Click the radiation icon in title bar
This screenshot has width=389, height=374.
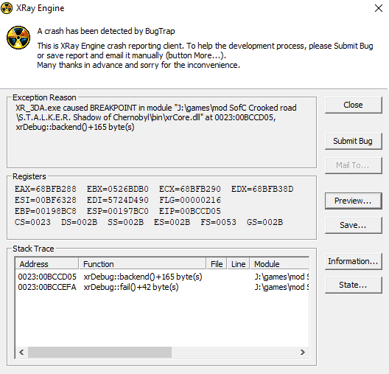click(7, 8)
